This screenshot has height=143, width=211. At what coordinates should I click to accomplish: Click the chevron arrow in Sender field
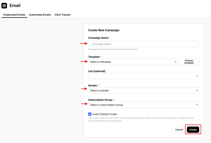(197, 91)
